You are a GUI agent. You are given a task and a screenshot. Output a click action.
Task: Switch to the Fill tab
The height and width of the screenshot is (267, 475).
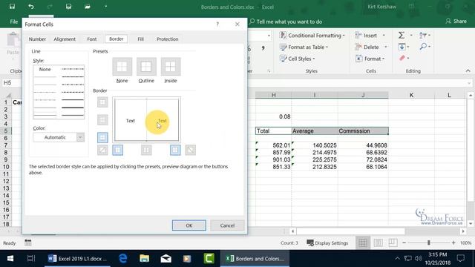click(140, 39)
